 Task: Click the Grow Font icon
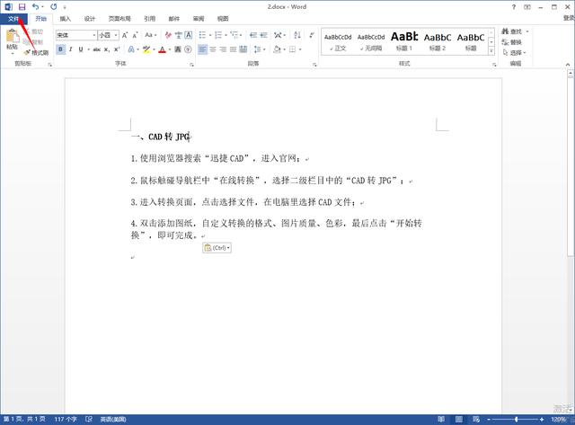[x=125, y=35]
